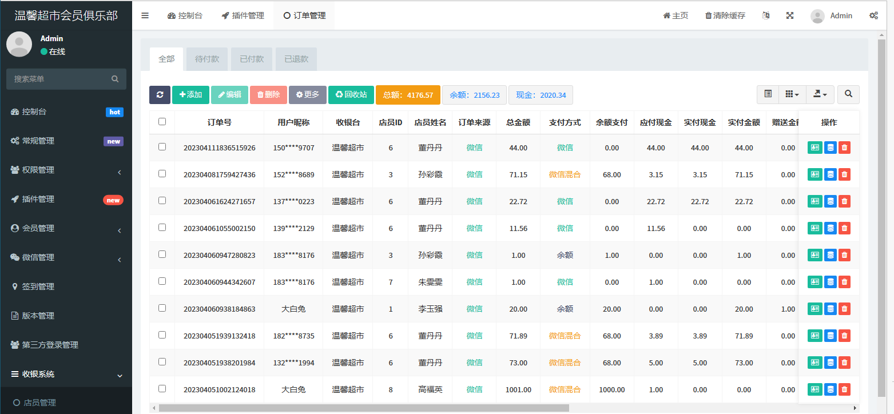Image resolution: width=894 pixels, height=414 pixels.
Task: Tick the checkbox on the 大白兔 order row
Action: tap(162, 308)
